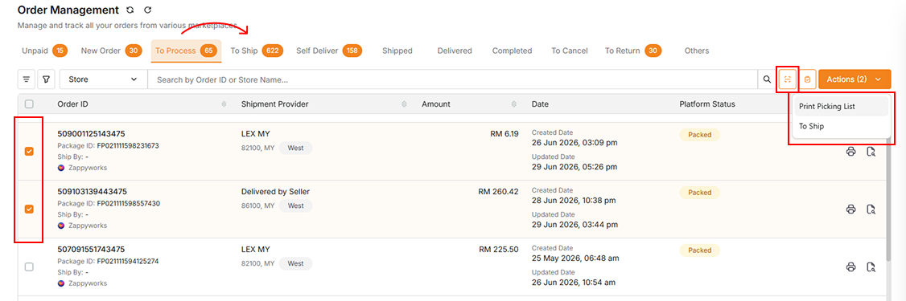Print order 509103139443475 with printer icon
The image size is (906, 301).
[850, 209]
